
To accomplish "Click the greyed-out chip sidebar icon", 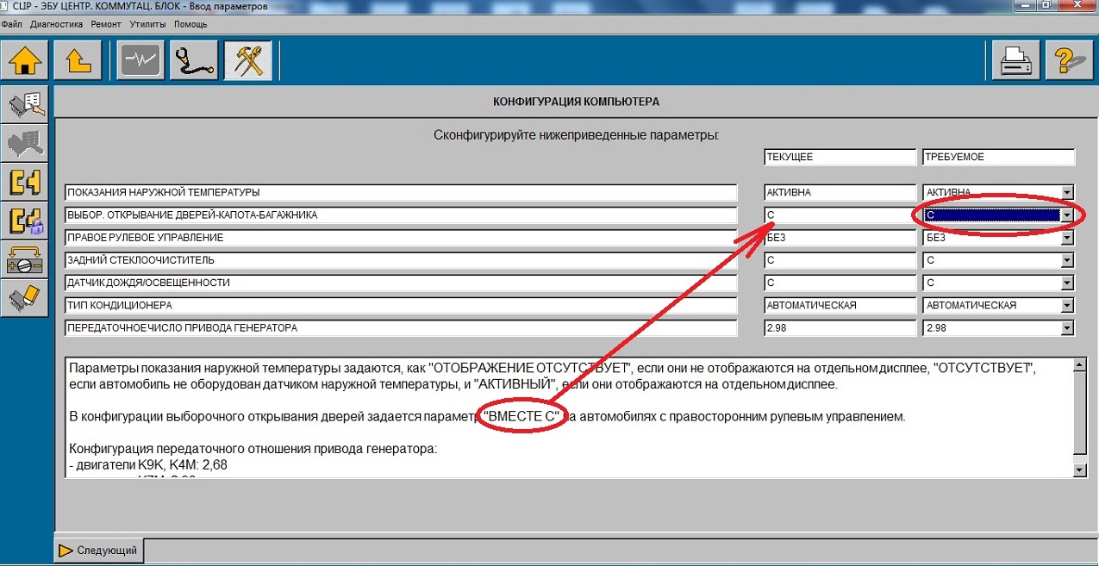I will click(x=25, y=144).
